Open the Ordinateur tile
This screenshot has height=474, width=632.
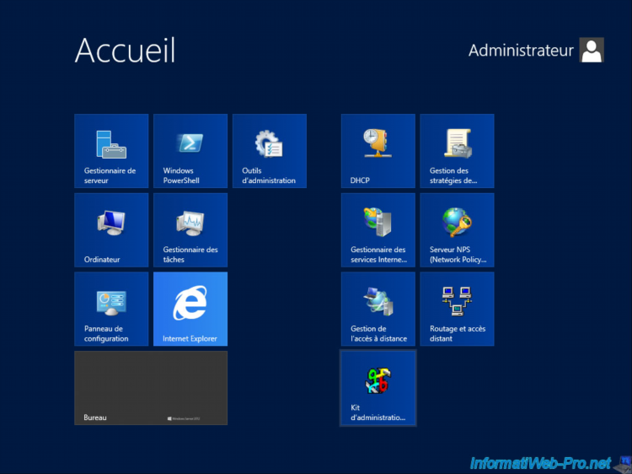111,230
